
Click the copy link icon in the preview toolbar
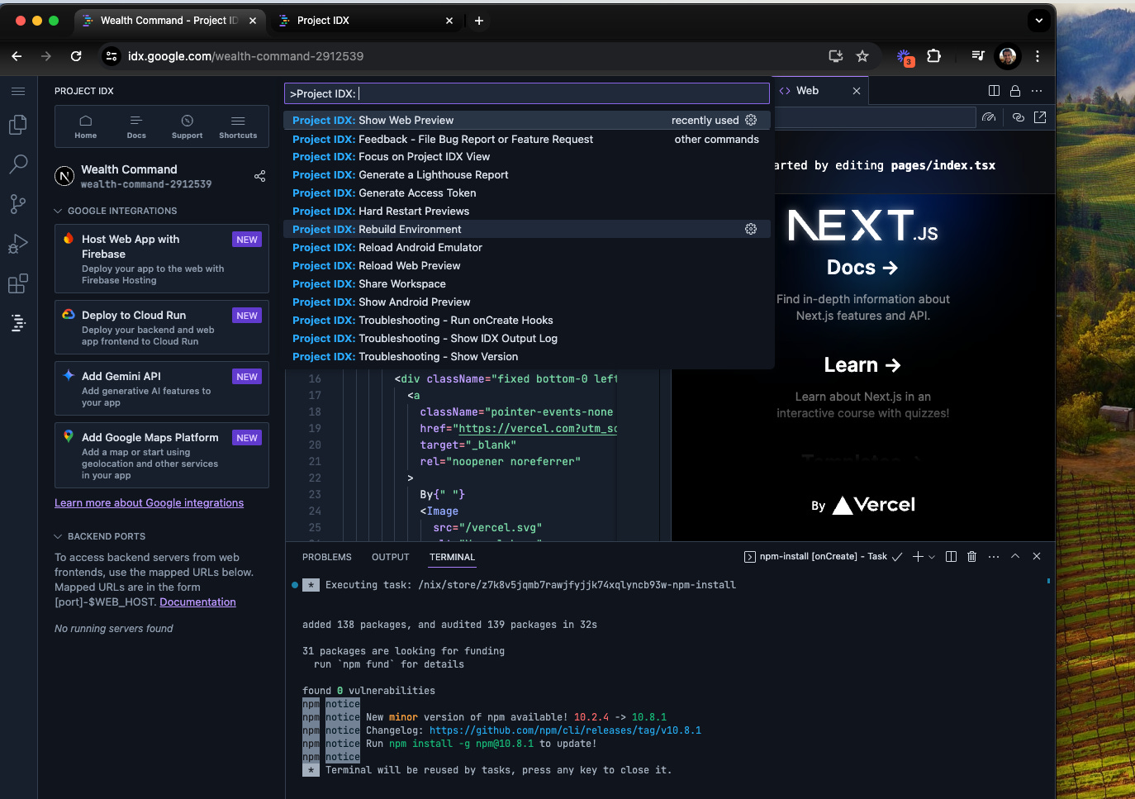[1019, 117]
